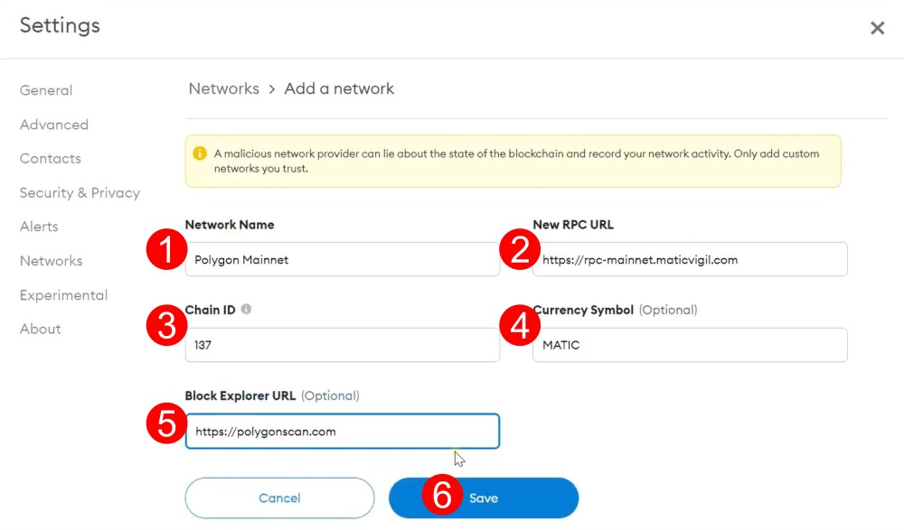Open the About section

[x=41, y=329]
